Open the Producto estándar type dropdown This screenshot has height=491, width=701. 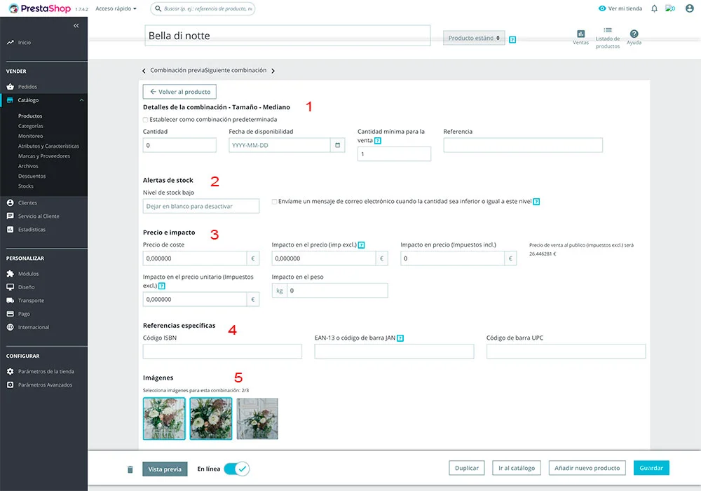[474, 38]
